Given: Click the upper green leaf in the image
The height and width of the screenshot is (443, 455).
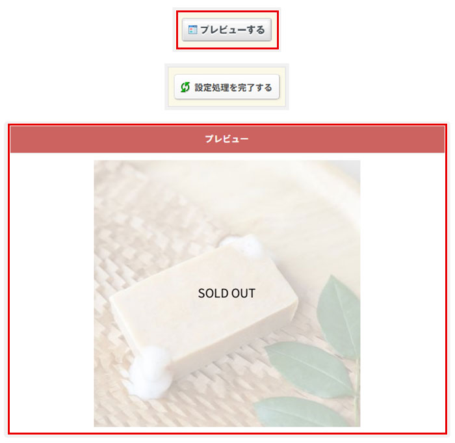Looking at the screenshot, I should [x=338, y=317].
